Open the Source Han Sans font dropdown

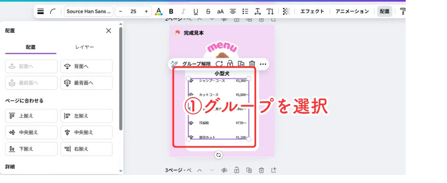coord(89,11)
